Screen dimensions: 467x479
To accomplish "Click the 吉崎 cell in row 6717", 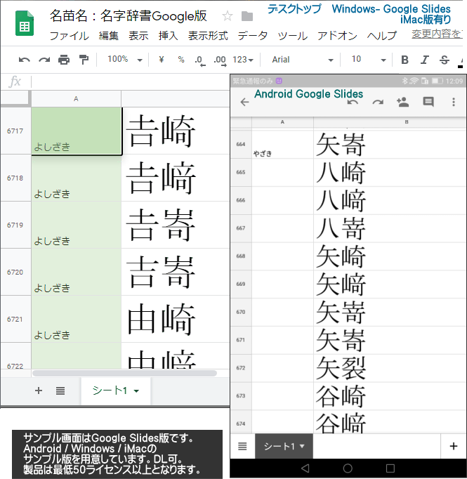I will coord(176,131).
